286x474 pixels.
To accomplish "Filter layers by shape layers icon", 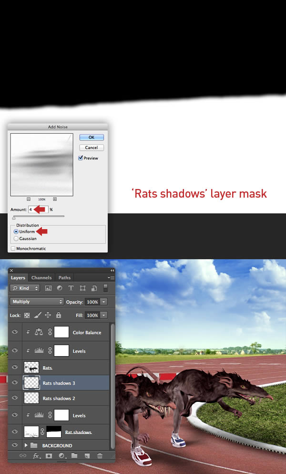I will coord(82,288).
